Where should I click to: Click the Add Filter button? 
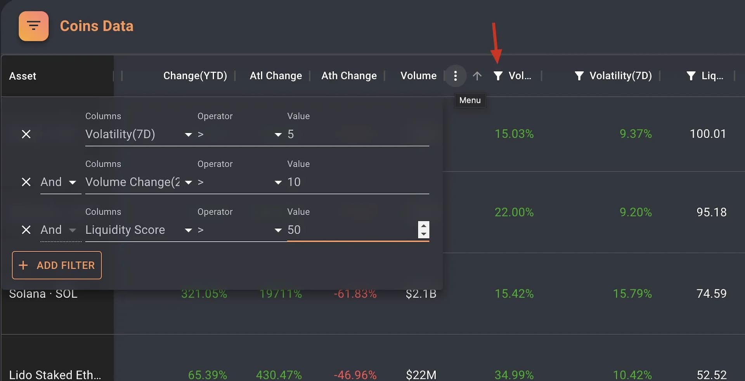pos(57,265)
